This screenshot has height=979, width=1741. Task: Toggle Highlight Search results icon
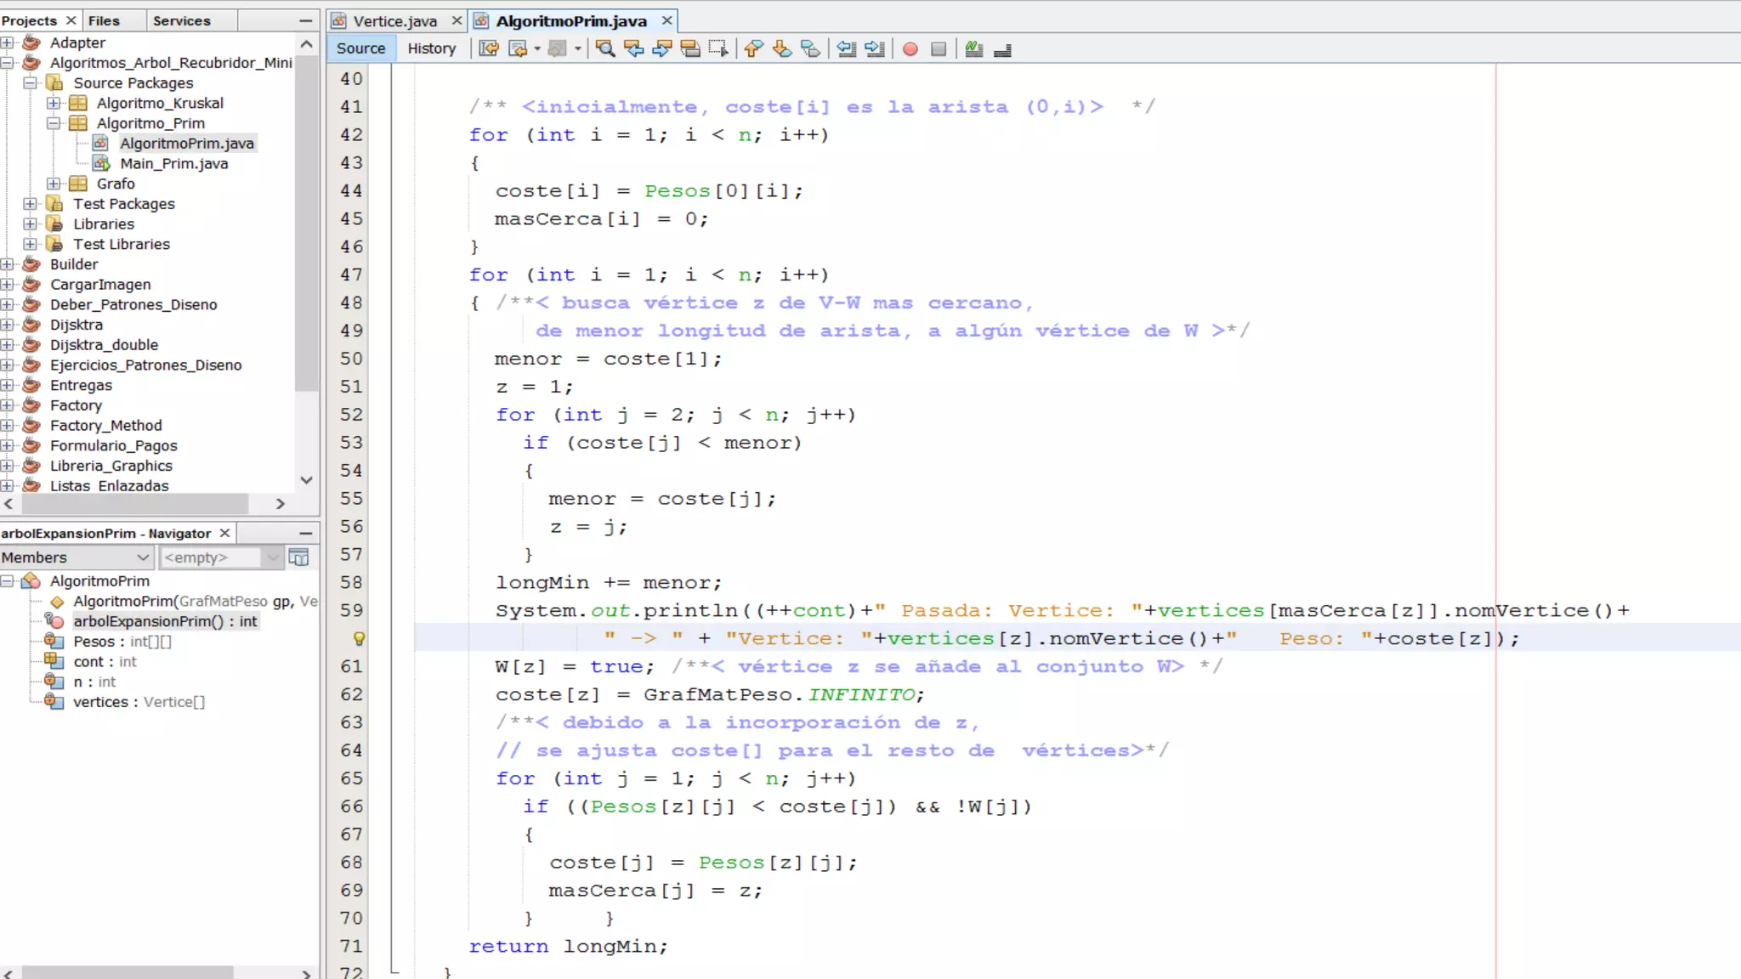[690, 48]
